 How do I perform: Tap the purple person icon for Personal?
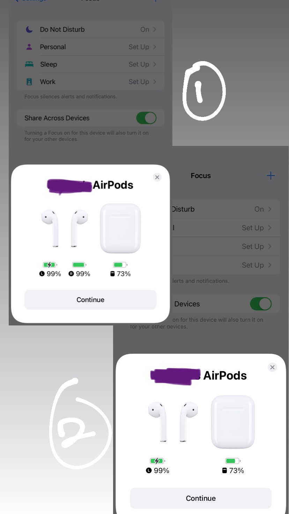[x=29, y=47]
